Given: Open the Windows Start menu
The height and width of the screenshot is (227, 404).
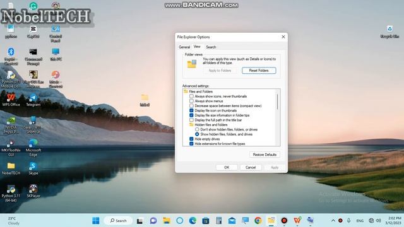Looking at the screenshot, I should click(x=96, y=221).
